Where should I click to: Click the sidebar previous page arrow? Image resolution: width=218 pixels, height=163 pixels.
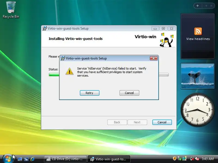206,6
